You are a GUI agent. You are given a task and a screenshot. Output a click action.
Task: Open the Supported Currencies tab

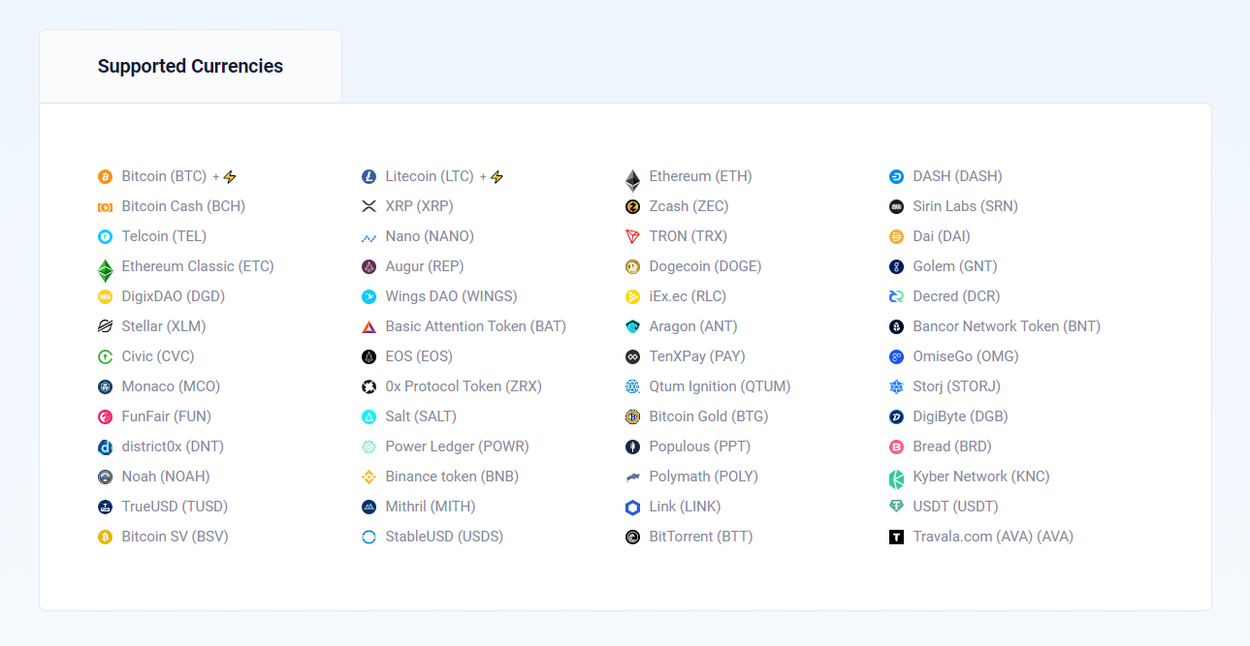click(x=190, y=66)
